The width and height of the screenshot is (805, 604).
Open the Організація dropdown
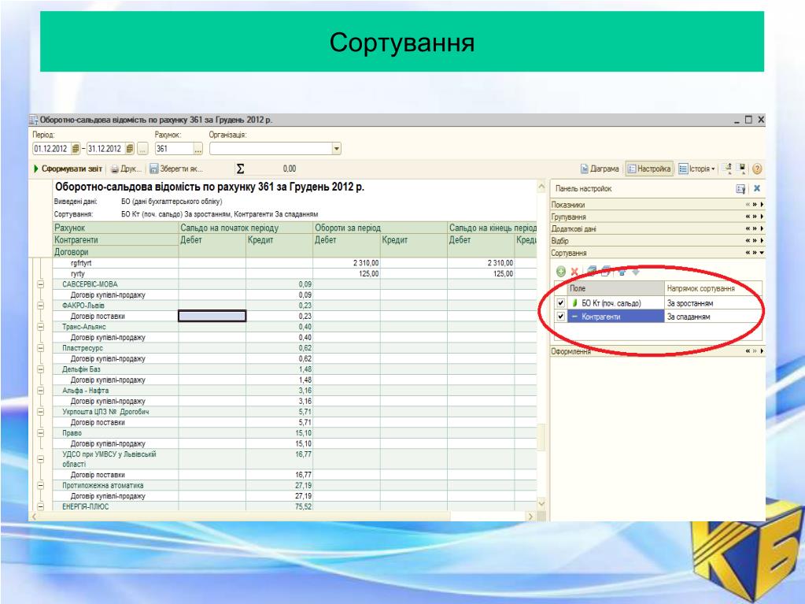(336, 149)
